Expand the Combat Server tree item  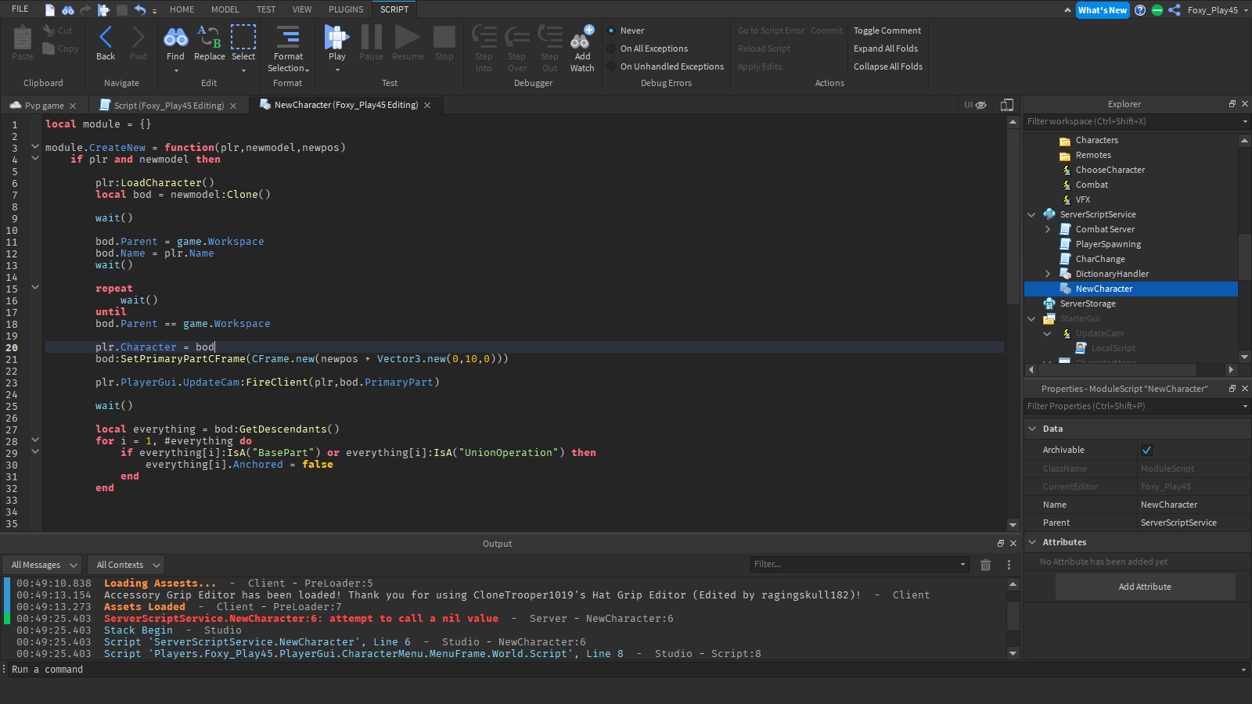[x=1048, y=229]
